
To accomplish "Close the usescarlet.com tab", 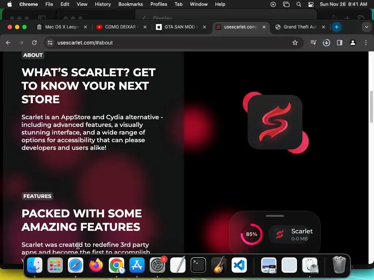I will [264, 27].
